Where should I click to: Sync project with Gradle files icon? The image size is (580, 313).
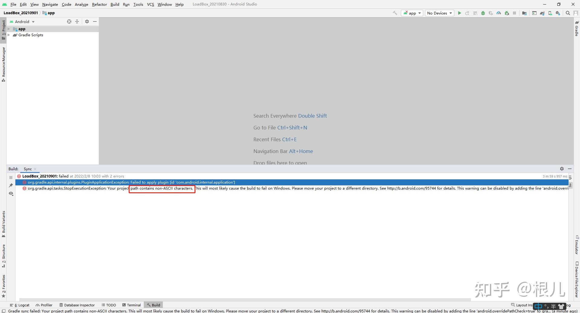pyautogui.click(x=542, y=13)
